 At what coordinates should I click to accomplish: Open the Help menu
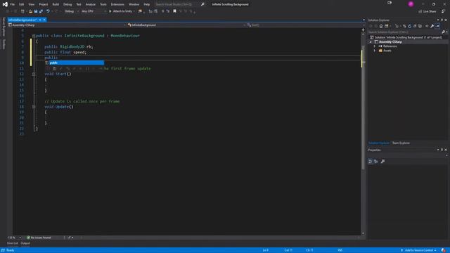[147, 4]
